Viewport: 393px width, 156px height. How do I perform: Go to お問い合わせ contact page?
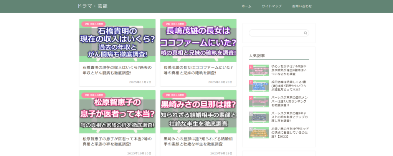tap(302, 6)
